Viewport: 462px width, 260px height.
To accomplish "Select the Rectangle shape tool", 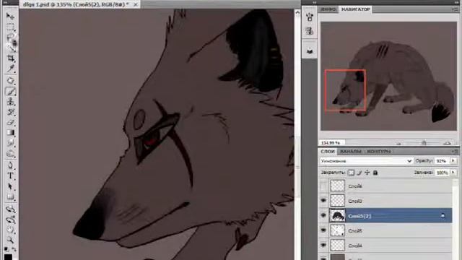I will point(10,196).
